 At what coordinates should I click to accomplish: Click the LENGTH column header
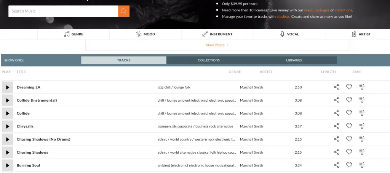tap(328, 72)
